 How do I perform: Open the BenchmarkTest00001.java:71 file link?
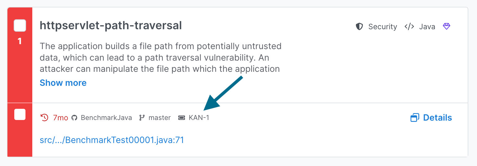112,140
